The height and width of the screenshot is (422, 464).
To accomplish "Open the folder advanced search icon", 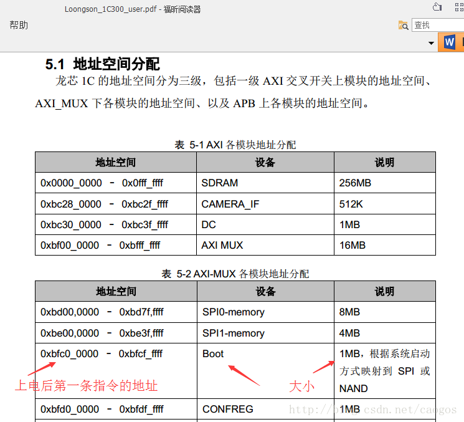I will tap(404, 26).
